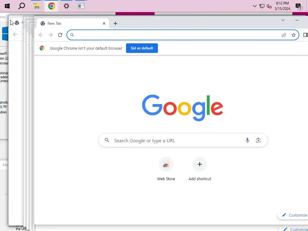Click the Google logo
The image size is (308, 231).
pos(183,108)
